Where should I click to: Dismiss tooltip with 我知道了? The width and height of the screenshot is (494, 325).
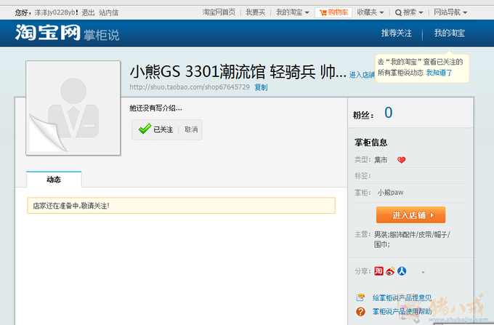coord(440,73)
